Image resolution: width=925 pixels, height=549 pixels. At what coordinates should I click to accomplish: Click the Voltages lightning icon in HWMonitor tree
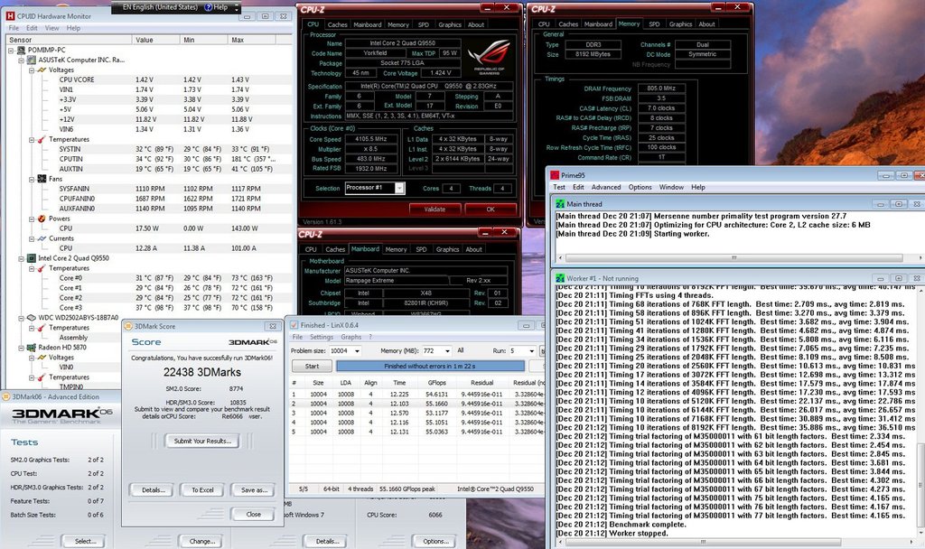[x=42, y=70]
